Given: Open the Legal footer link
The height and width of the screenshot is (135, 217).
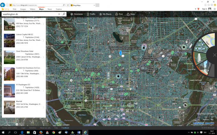Looking at the screenshot, I should coord(23,128).
